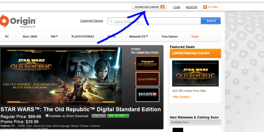Open the Login link
The height and width of the screenshot is (132, 264).
pos(177,7)
